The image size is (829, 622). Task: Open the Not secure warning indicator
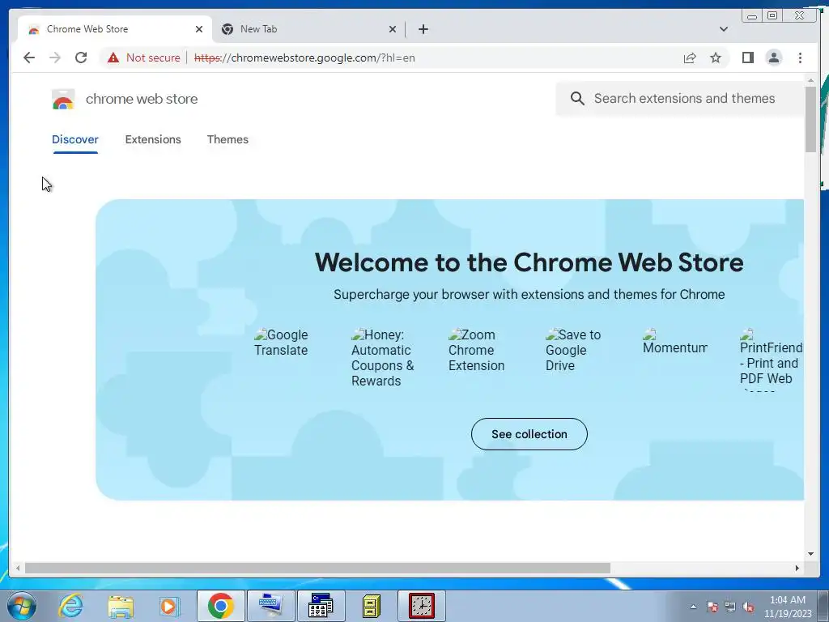point(144,58)
